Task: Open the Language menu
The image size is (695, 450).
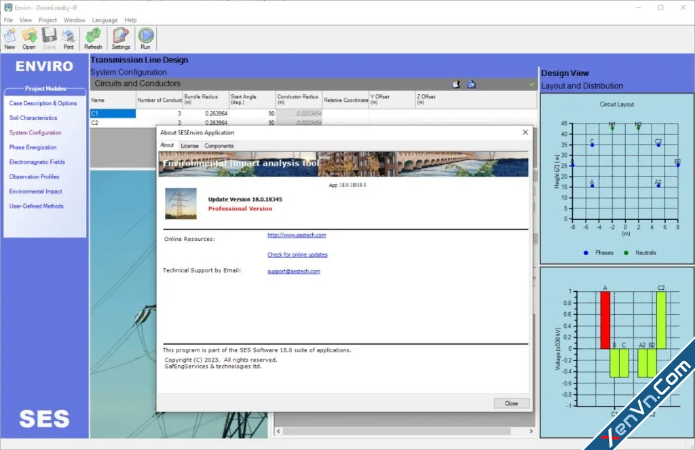Action: coord(105,20)
